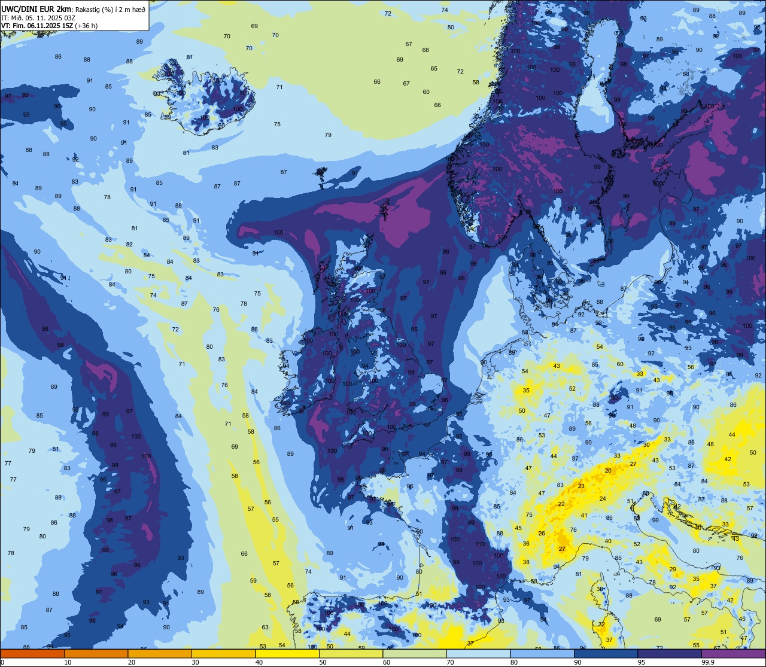This screenshot has width=766, height=667.
Task: Click the 'IT: Mið. 05. 11. 2025 03Z' line
Action: [38, 17]
